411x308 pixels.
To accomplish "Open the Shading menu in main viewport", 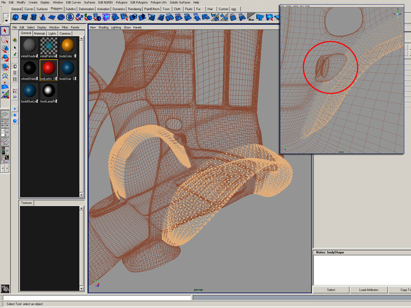I will (104, 27).
